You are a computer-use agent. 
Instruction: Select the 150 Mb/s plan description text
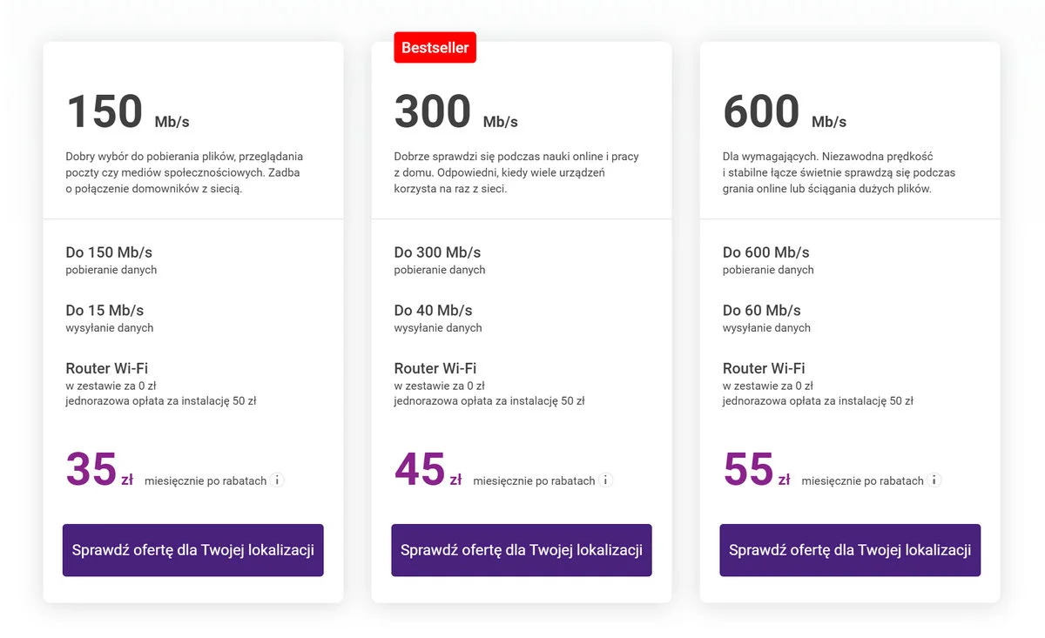pyautogui.click(x=184, y=171)
